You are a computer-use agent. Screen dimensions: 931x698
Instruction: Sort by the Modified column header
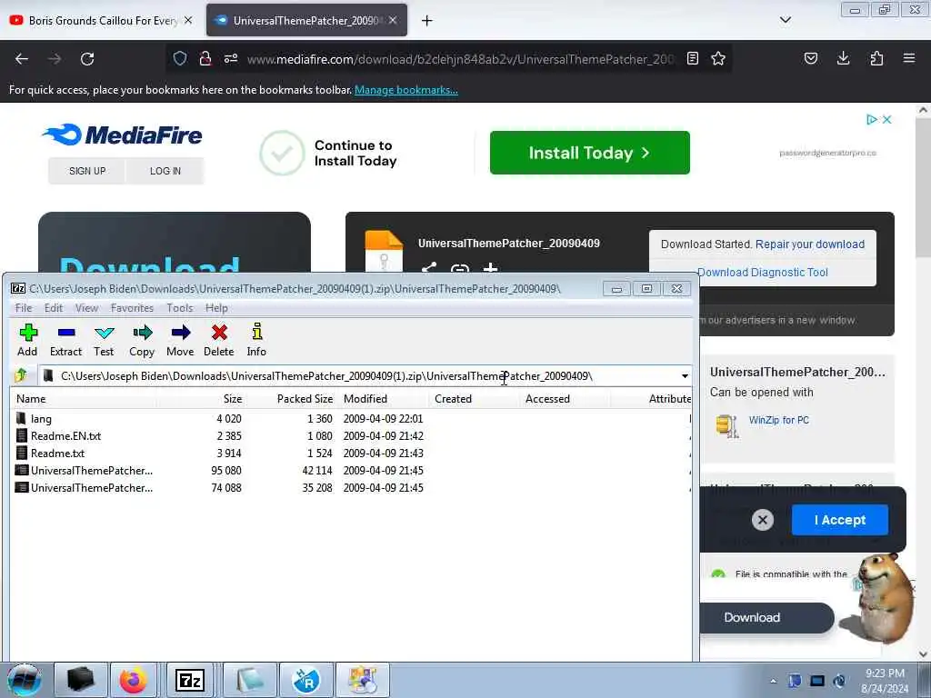point(384,399)
